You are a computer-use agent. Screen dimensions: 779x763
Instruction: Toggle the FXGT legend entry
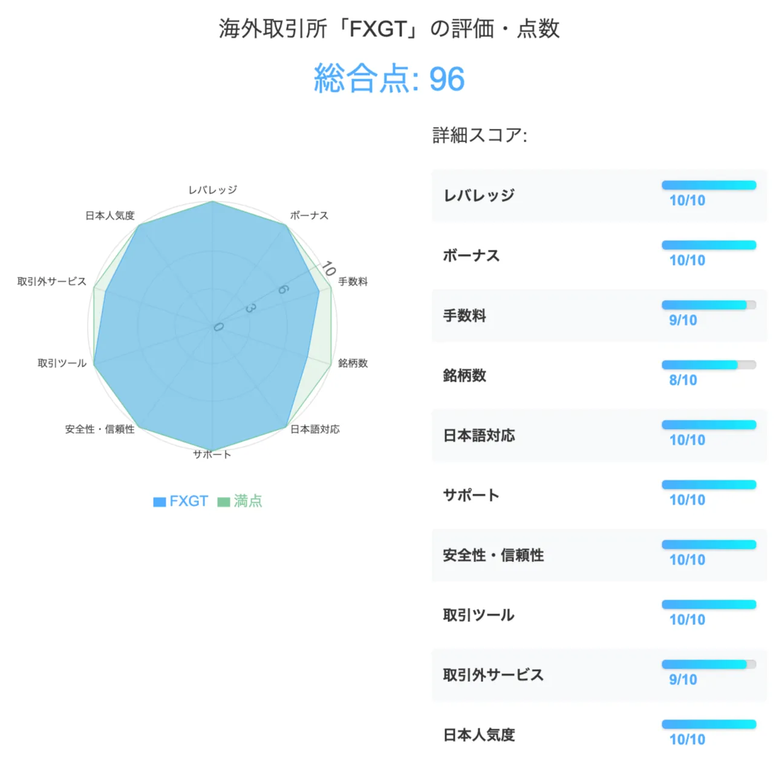pos(181,501)
